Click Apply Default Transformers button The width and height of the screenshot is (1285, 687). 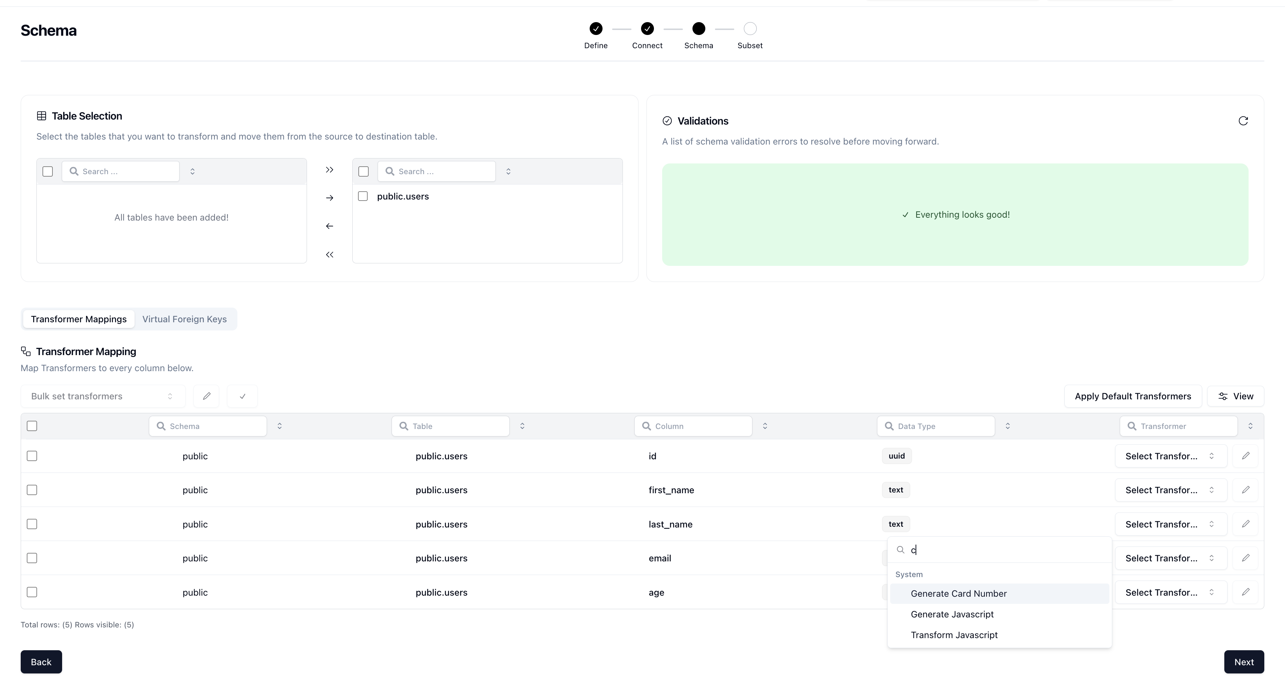point(1133,396)
